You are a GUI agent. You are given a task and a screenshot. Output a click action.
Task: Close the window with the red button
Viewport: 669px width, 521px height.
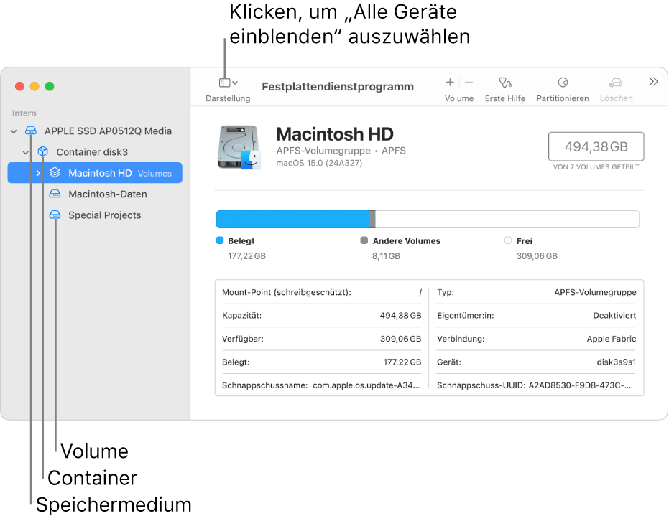(x=19, y=87)
